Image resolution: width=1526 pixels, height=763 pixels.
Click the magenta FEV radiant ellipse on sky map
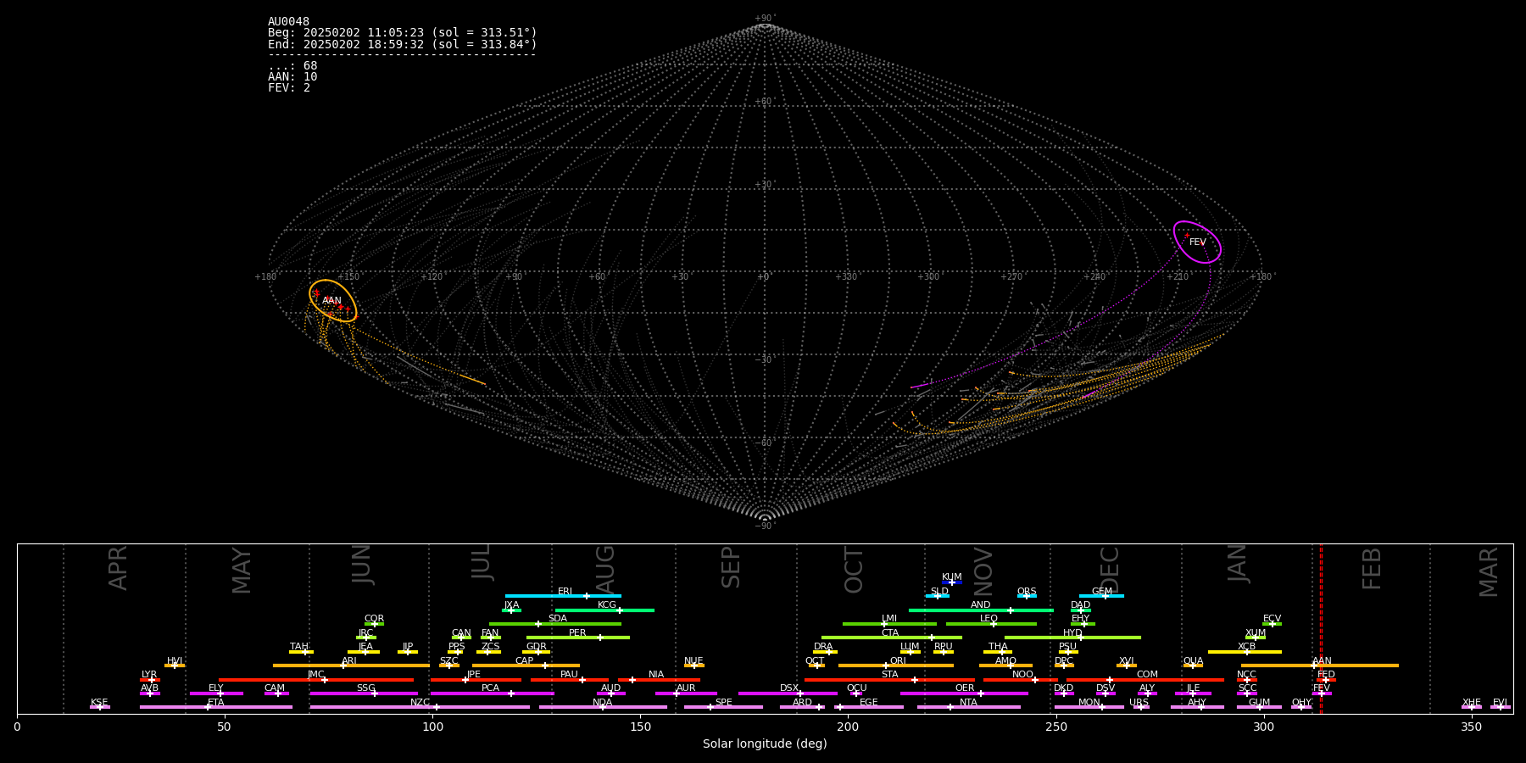pyautogui.click(x=1197, y=242)
